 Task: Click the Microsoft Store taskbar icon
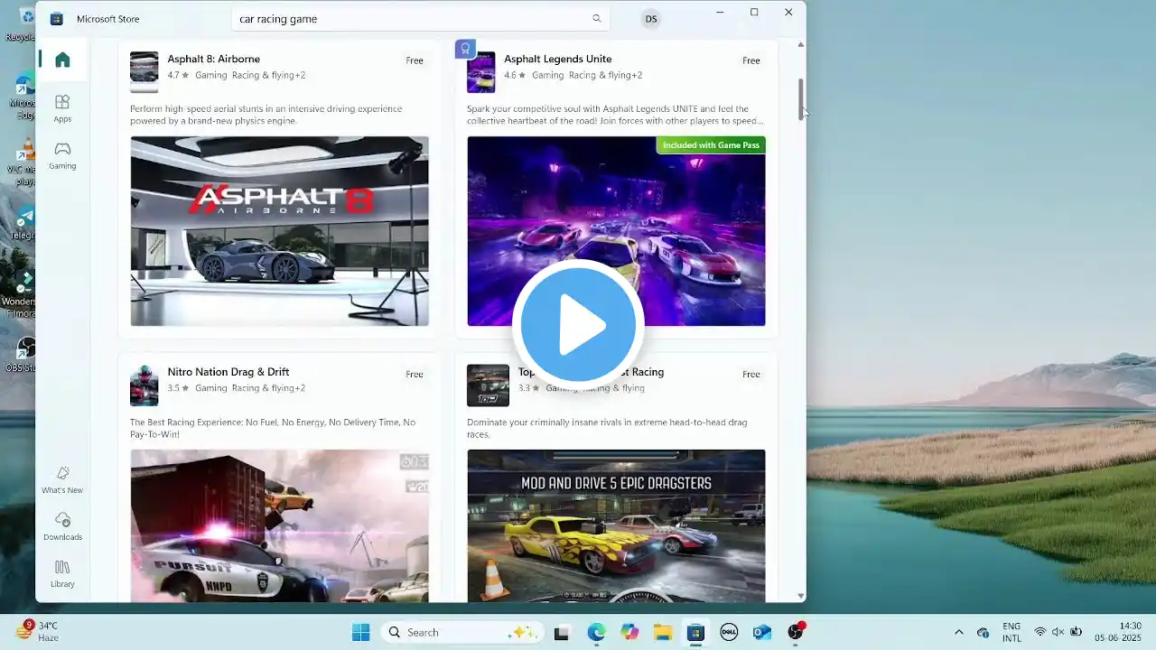tap(695, 633)
